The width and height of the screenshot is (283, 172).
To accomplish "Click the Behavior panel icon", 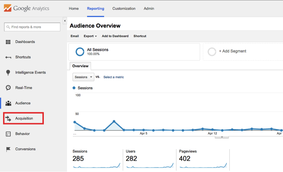I will click(8, 134).
